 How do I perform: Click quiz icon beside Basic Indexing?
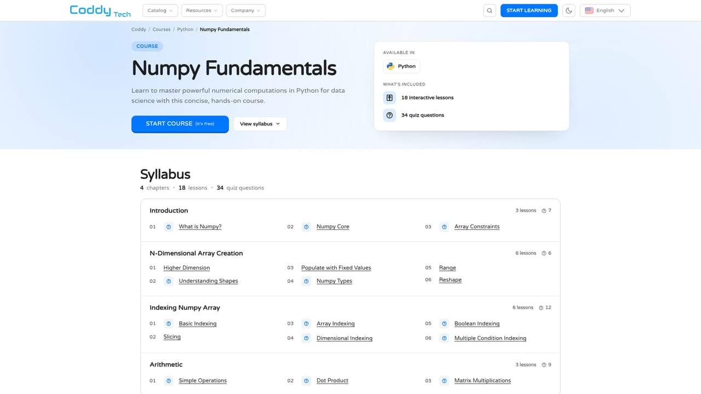point(169,323)
